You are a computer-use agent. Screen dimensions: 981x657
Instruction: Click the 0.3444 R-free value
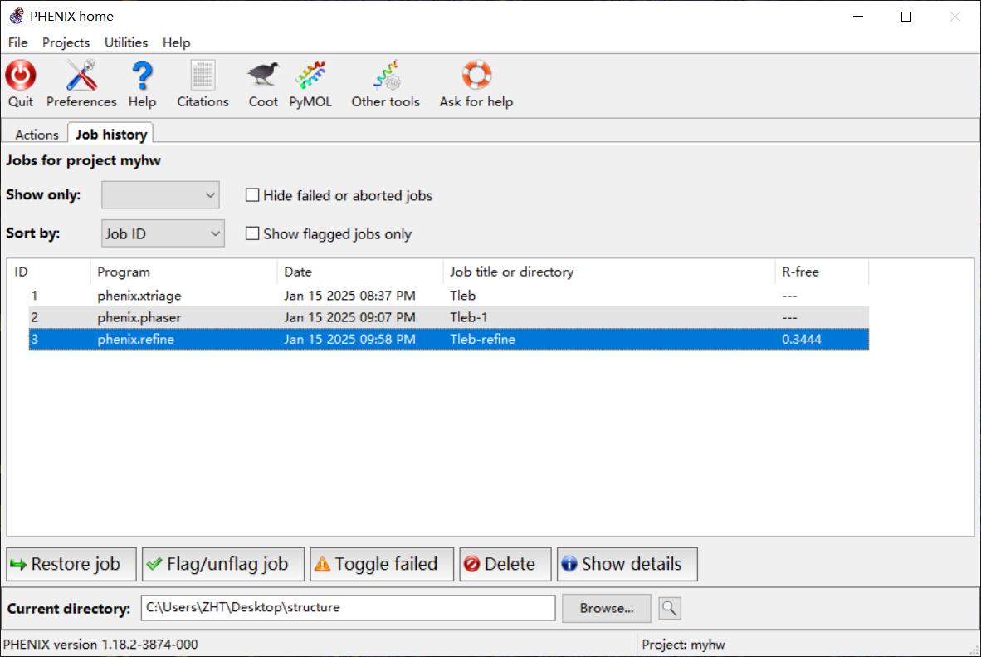tap(802, 340)
